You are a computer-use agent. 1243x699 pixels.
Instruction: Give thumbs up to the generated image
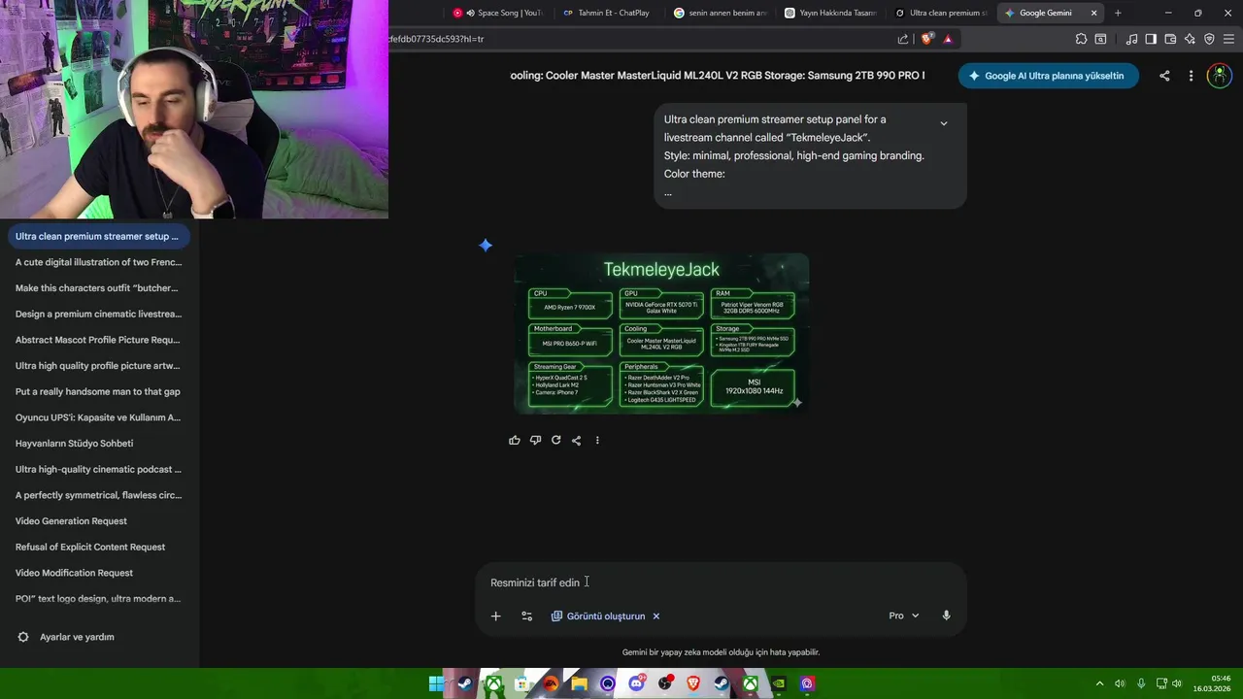pyautogui.click(x=515, y=440)
